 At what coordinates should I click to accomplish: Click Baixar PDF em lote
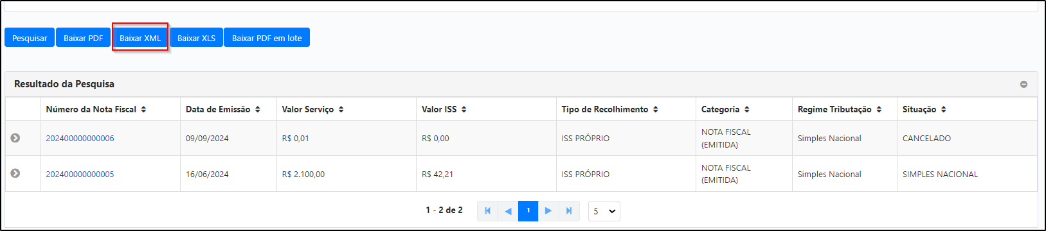point(267,38)
